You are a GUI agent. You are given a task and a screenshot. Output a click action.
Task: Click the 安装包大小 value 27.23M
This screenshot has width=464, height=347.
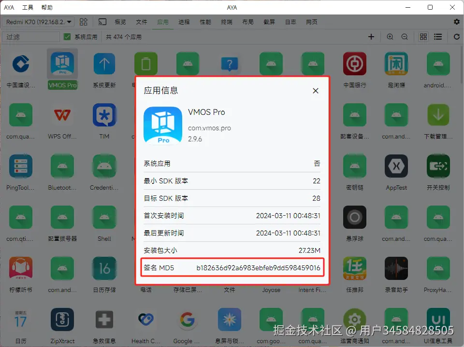309,250
